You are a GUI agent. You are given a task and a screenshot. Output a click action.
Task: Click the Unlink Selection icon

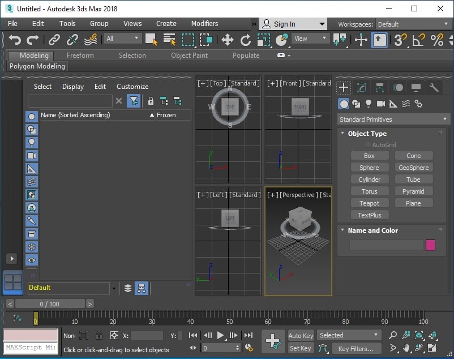point(72,40)
